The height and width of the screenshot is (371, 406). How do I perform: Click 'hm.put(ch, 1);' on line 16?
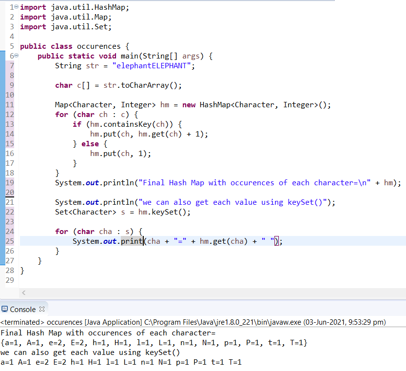[120, 154]
